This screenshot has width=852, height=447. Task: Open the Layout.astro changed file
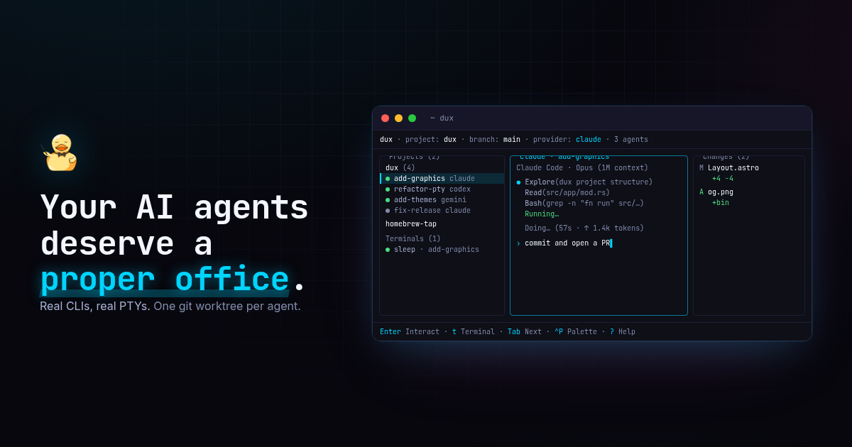click(x=733, y=168)
